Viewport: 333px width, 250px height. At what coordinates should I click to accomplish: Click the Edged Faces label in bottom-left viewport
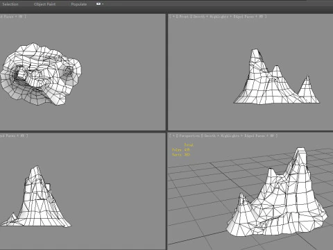click(x=8, y=135)
